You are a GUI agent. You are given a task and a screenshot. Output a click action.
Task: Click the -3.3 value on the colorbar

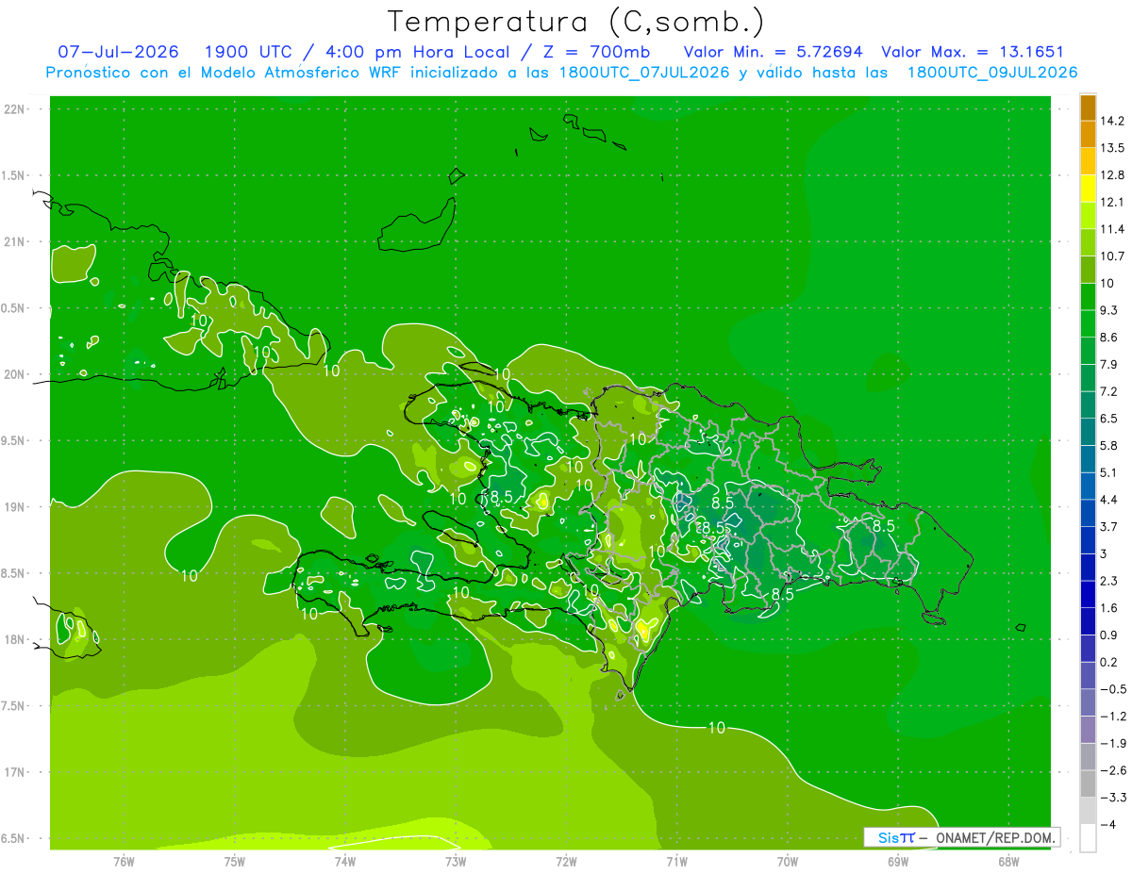(1112, 798)
